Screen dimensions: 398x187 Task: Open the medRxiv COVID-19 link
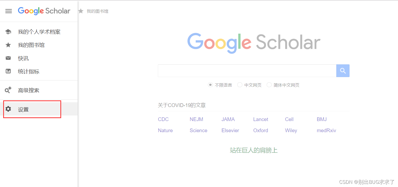[x=327, y=131]
